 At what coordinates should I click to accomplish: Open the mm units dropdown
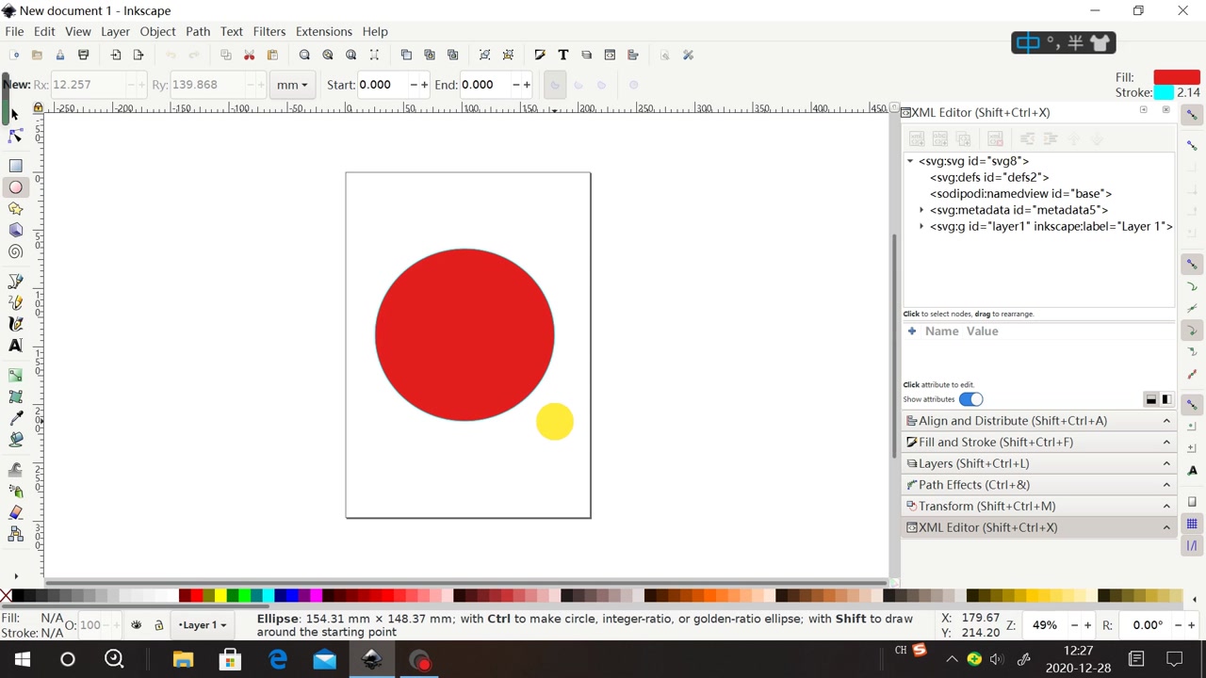point(291,86)
